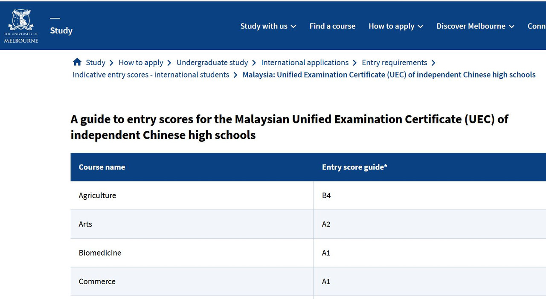The image size is (546, 299).
Task: Expand the Discover Melbourne menu
Action: 475,26
